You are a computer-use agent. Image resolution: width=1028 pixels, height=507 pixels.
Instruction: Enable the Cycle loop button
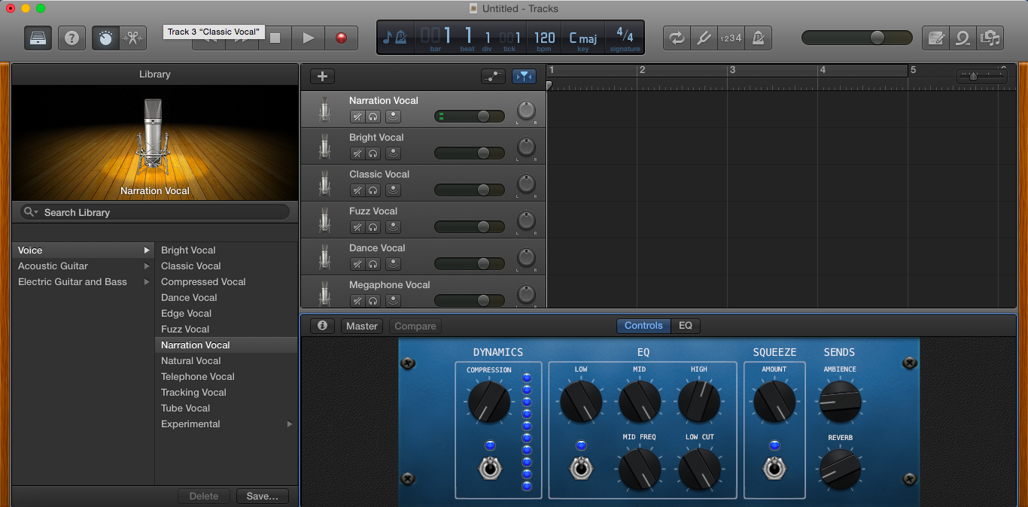coord(677,38)
